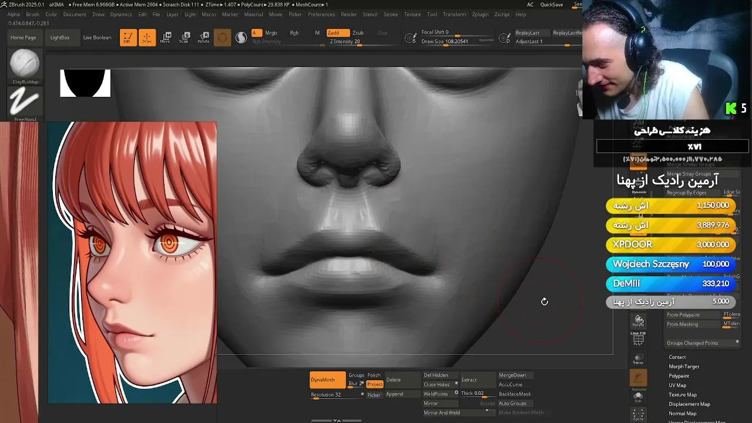Click the round gizmo 3D icon
The width and height of the screenshot is (752, 423).
click(x=222, y=38)
